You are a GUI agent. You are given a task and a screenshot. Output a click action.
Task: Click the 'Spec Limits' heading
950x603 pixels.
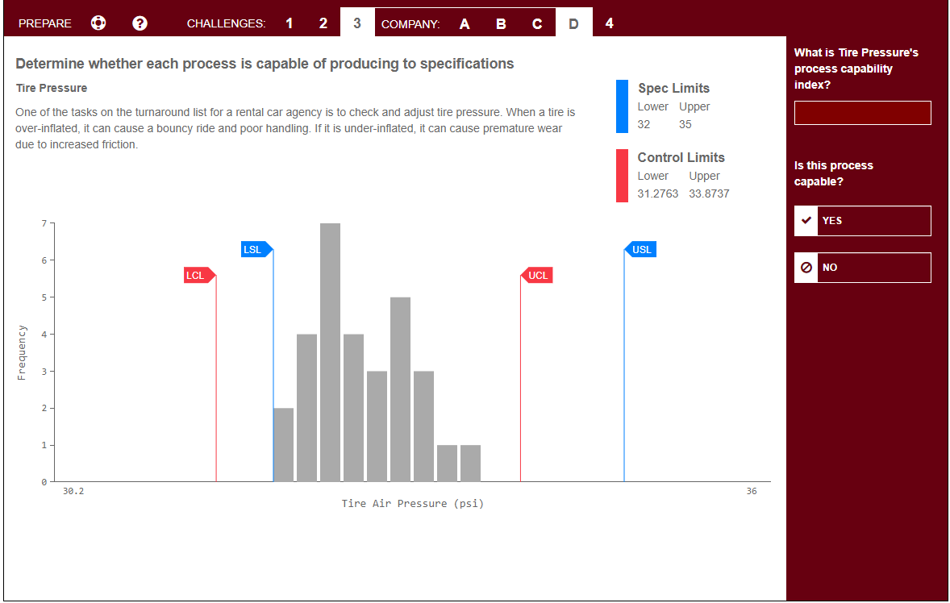[x=673, y=88]
